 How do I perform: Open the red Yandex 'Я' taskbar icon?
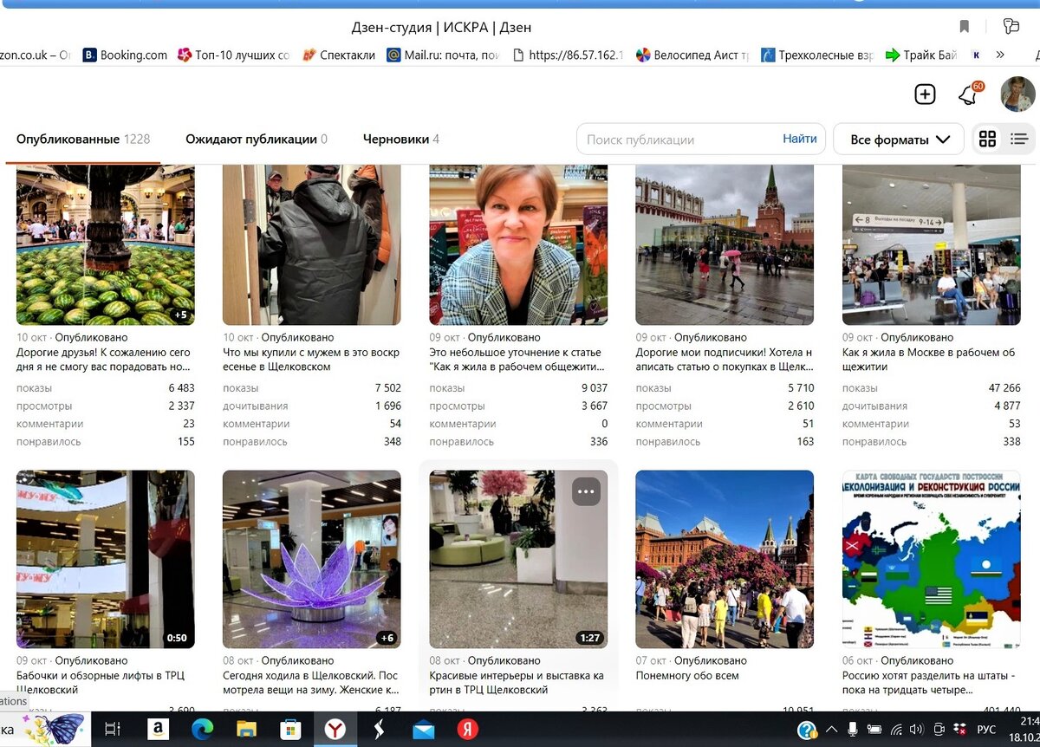click(468, 730)
